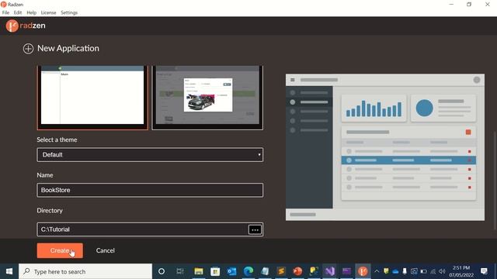Click the taskbar search box

pyautogui.click(x=85, y=271)
